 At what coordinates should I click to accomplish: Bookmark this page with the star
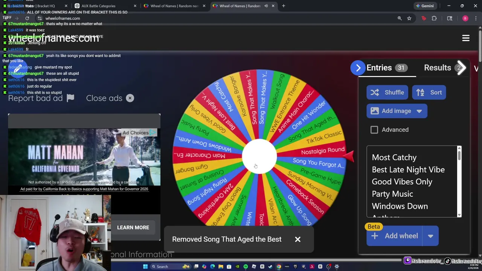409,18
